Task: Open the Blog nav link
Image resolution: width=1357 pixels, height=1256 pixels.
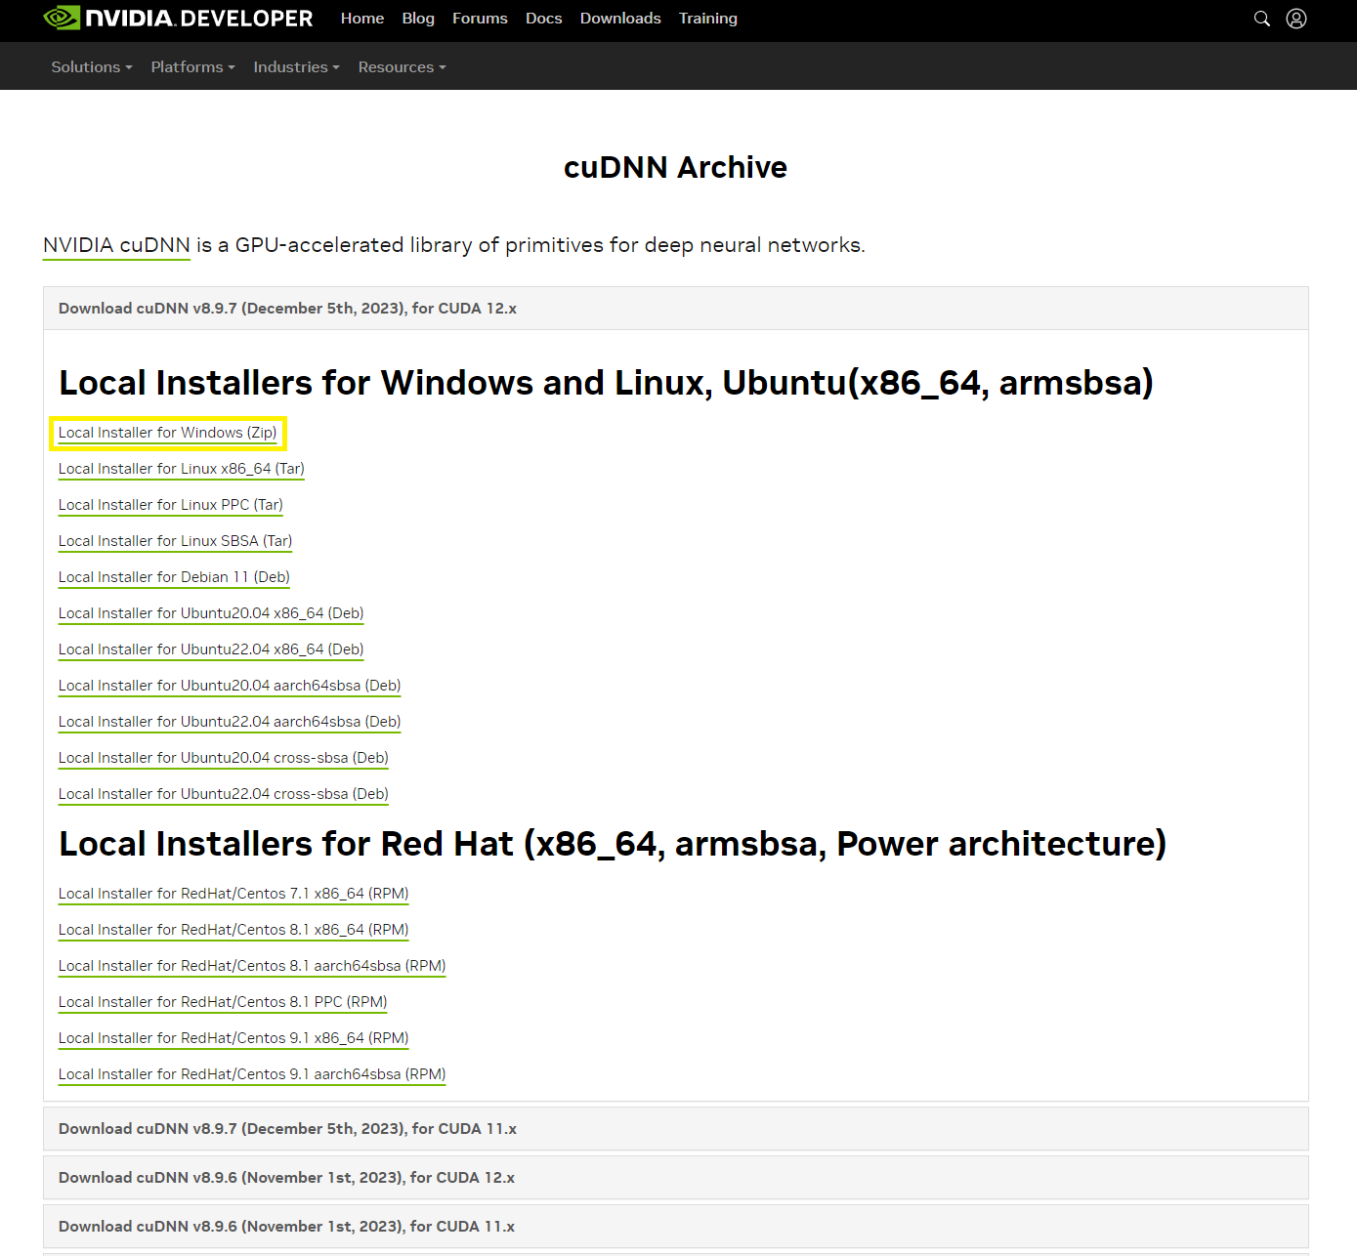Action: pos(418,19)
